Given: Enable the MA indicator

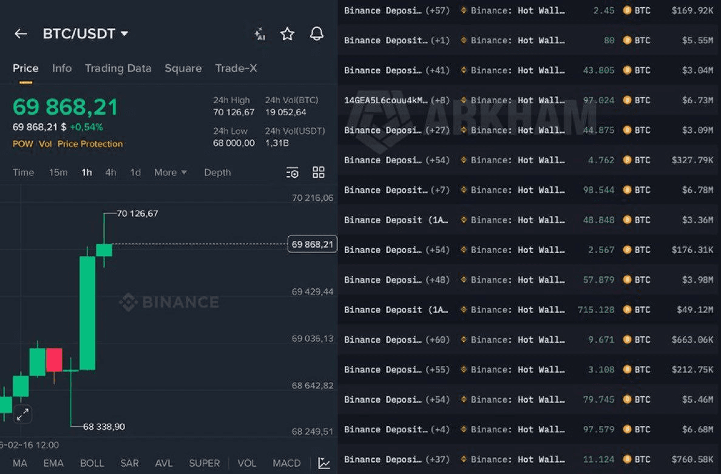Looking at the screenshot, I should click(x=20, y=463).
